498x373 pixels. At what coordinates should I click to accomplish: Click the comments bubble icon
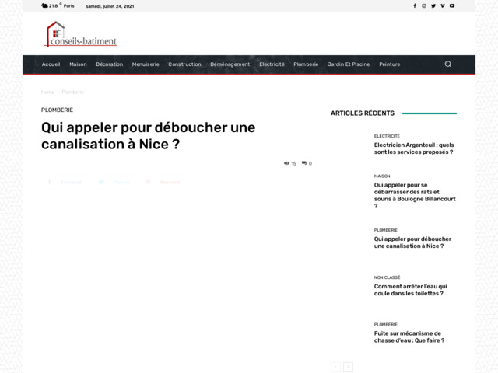click(x=304, y=163)
